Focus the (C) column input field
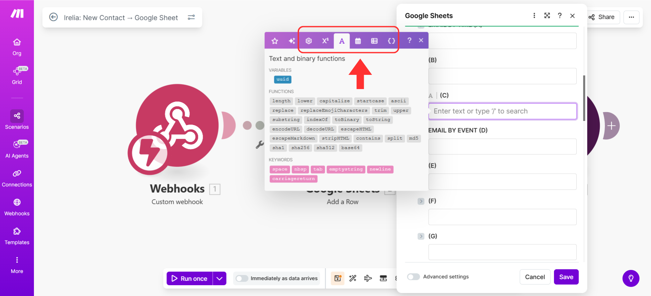651x296 pixels. (x=502, y=111)
